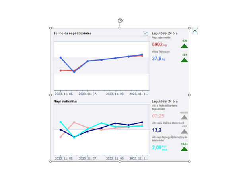This screenshot has height=184, width=245.
Task: Click the right-middle resize handle
Action: pos(189,95)
